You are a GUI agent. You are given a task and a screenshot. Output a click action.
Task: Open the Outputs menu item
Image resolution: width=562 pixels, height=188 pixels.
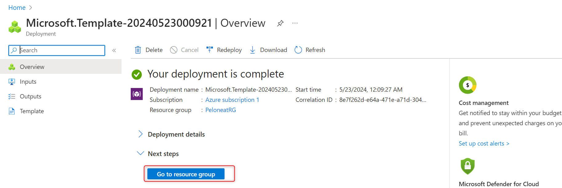tap(30, 96)
